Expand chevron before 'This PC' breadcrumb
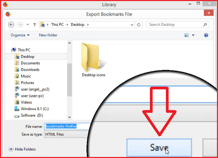This screenshot has width=218, height=158. [48, 25]
